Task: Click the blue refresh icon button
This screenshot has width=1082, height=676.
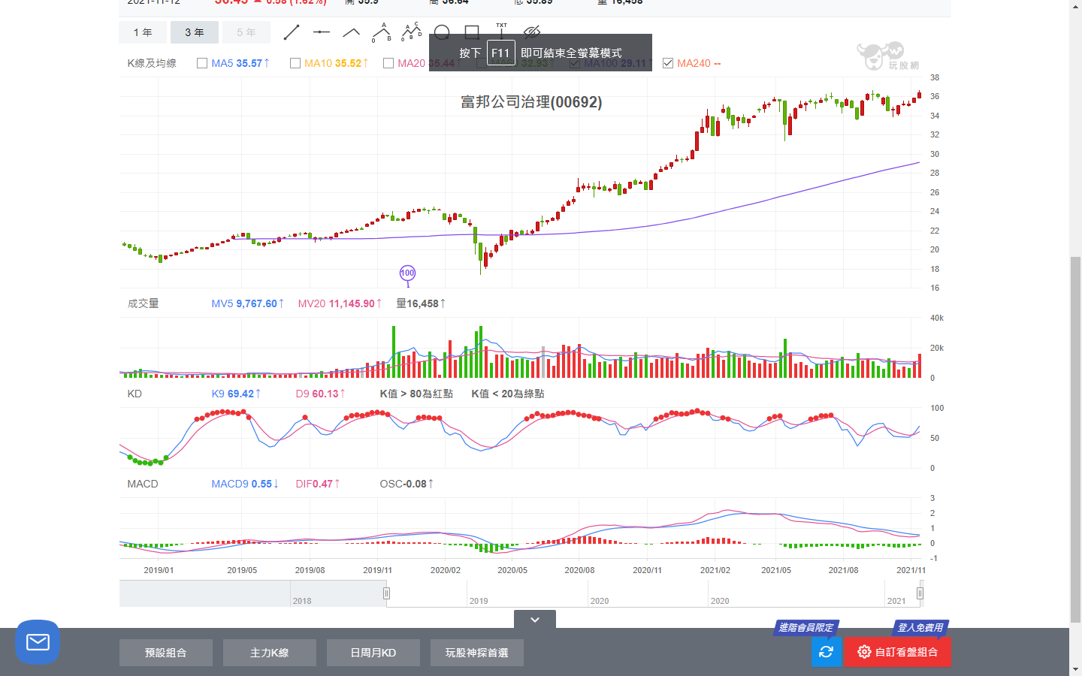Action: click(826, 651)
